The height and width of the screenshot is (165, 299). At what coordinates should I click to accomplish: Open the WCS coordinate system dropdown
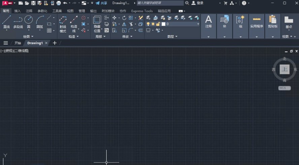pos(285,88)
